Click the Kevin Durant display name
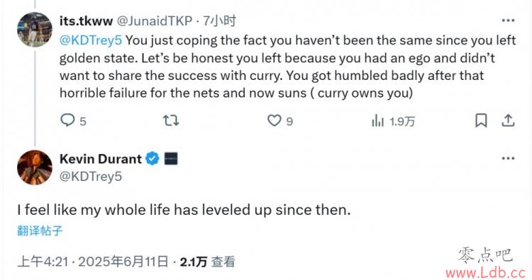 (101, 158)
